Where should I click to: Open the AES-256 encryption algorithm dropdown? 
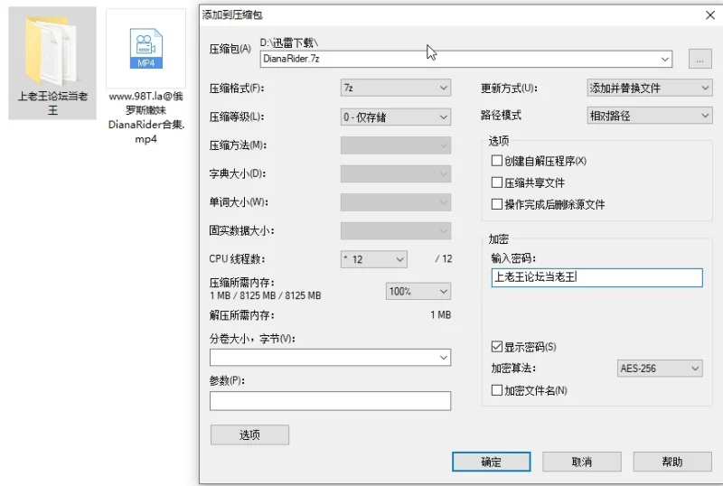(660, 369)
